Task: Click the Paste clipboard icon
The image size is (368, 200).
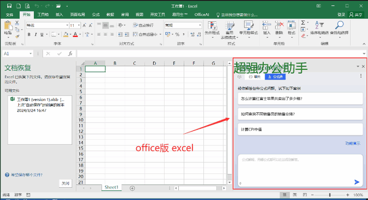Action: (8, 26)
